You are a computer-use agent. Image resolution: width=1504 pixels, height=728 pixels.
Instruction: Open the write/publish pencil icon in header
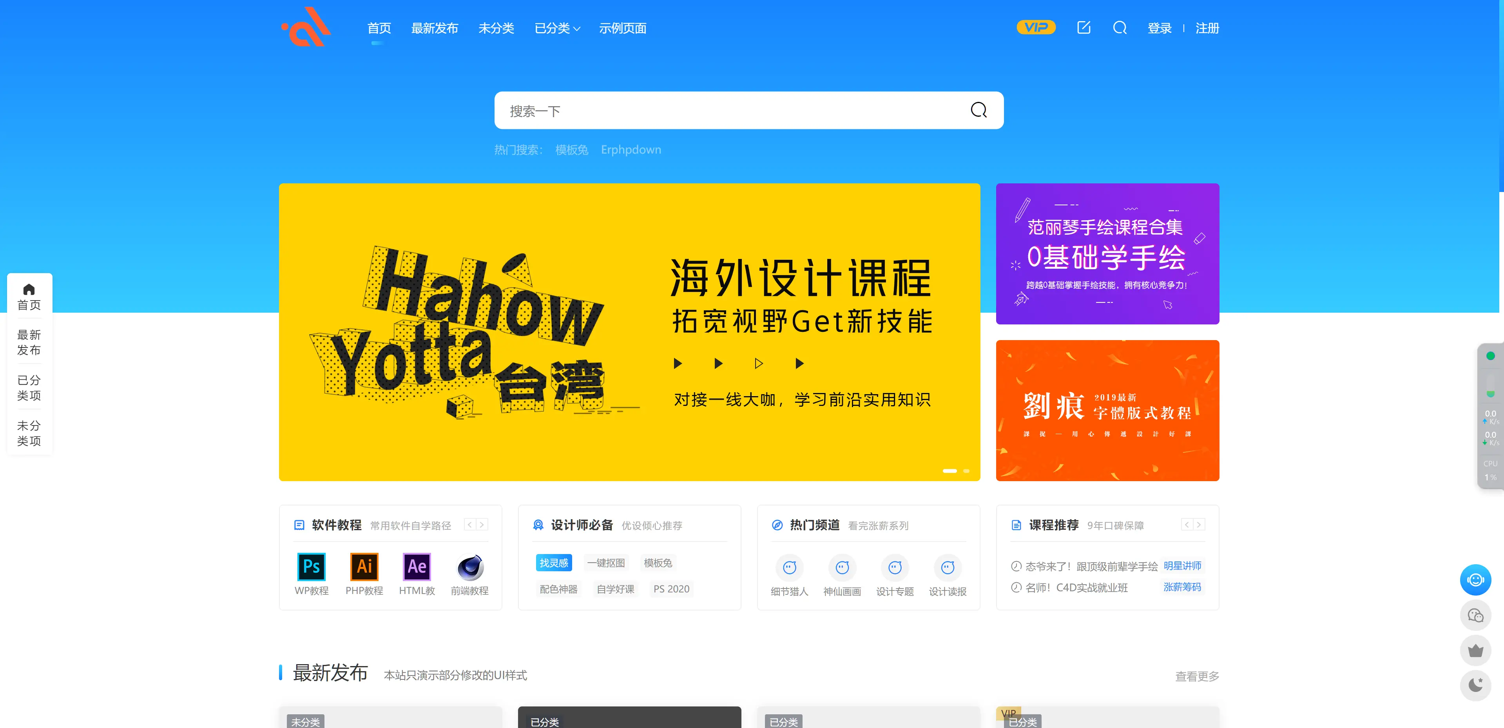(1084, 27)
